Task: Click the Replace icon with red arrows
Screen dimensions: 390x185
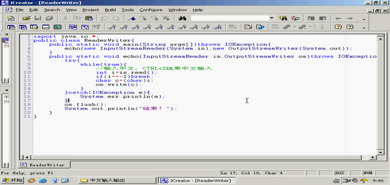Action: click(x=295, y=18)
